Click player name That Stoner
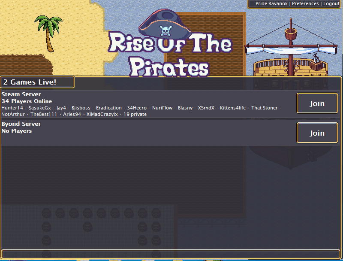343x261 pixels. coord(264,108)
